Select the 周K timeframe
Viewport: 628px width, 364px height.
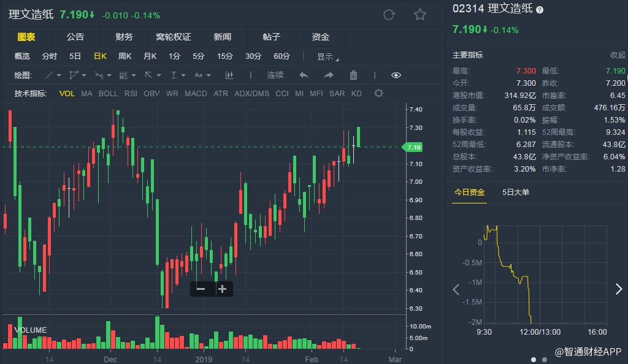124,56
